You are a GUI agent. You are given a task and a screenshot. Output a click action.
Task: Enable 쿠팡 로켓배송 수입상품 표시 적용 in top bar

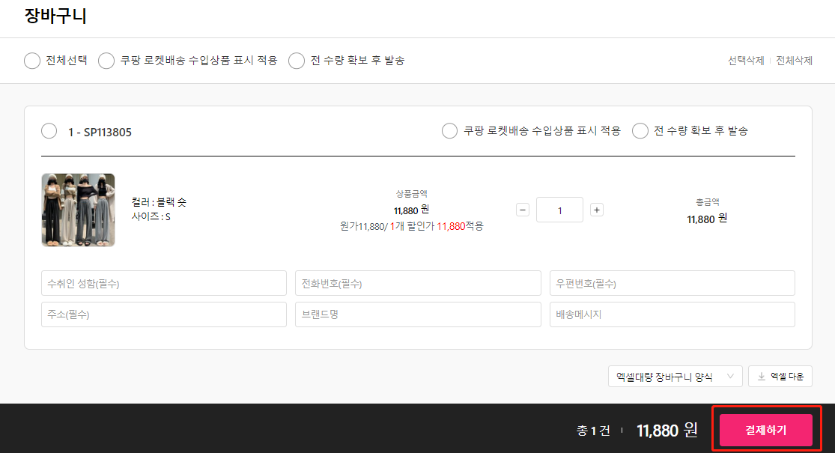[x=106, y=61]
